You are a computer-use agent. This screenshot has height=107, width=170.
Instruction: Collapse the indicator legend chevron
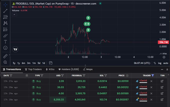point(14,15)
